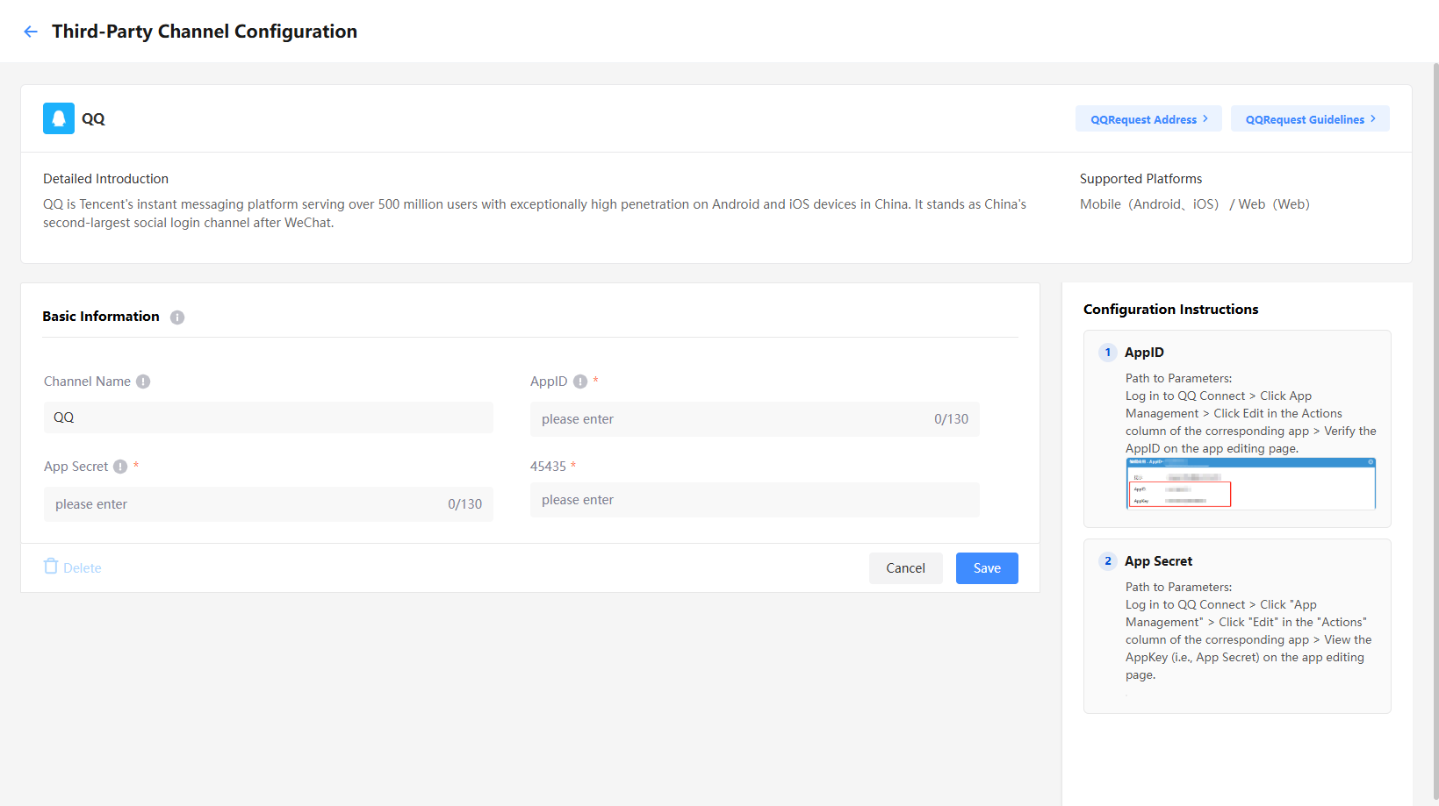Focus the Channel Name input field

coord(269,417)
